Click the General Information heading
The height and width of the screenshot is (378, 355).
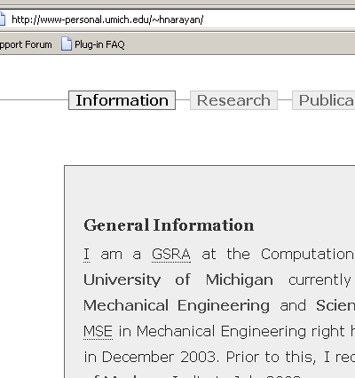[169, 225]
